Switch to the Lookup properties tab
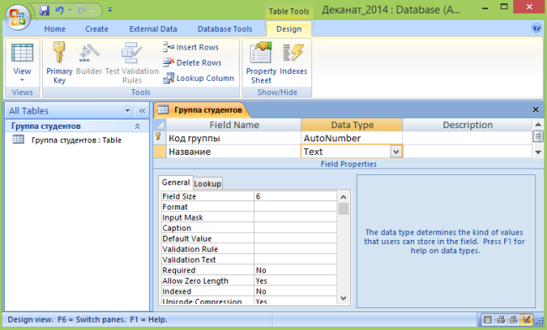 point(208,184)
